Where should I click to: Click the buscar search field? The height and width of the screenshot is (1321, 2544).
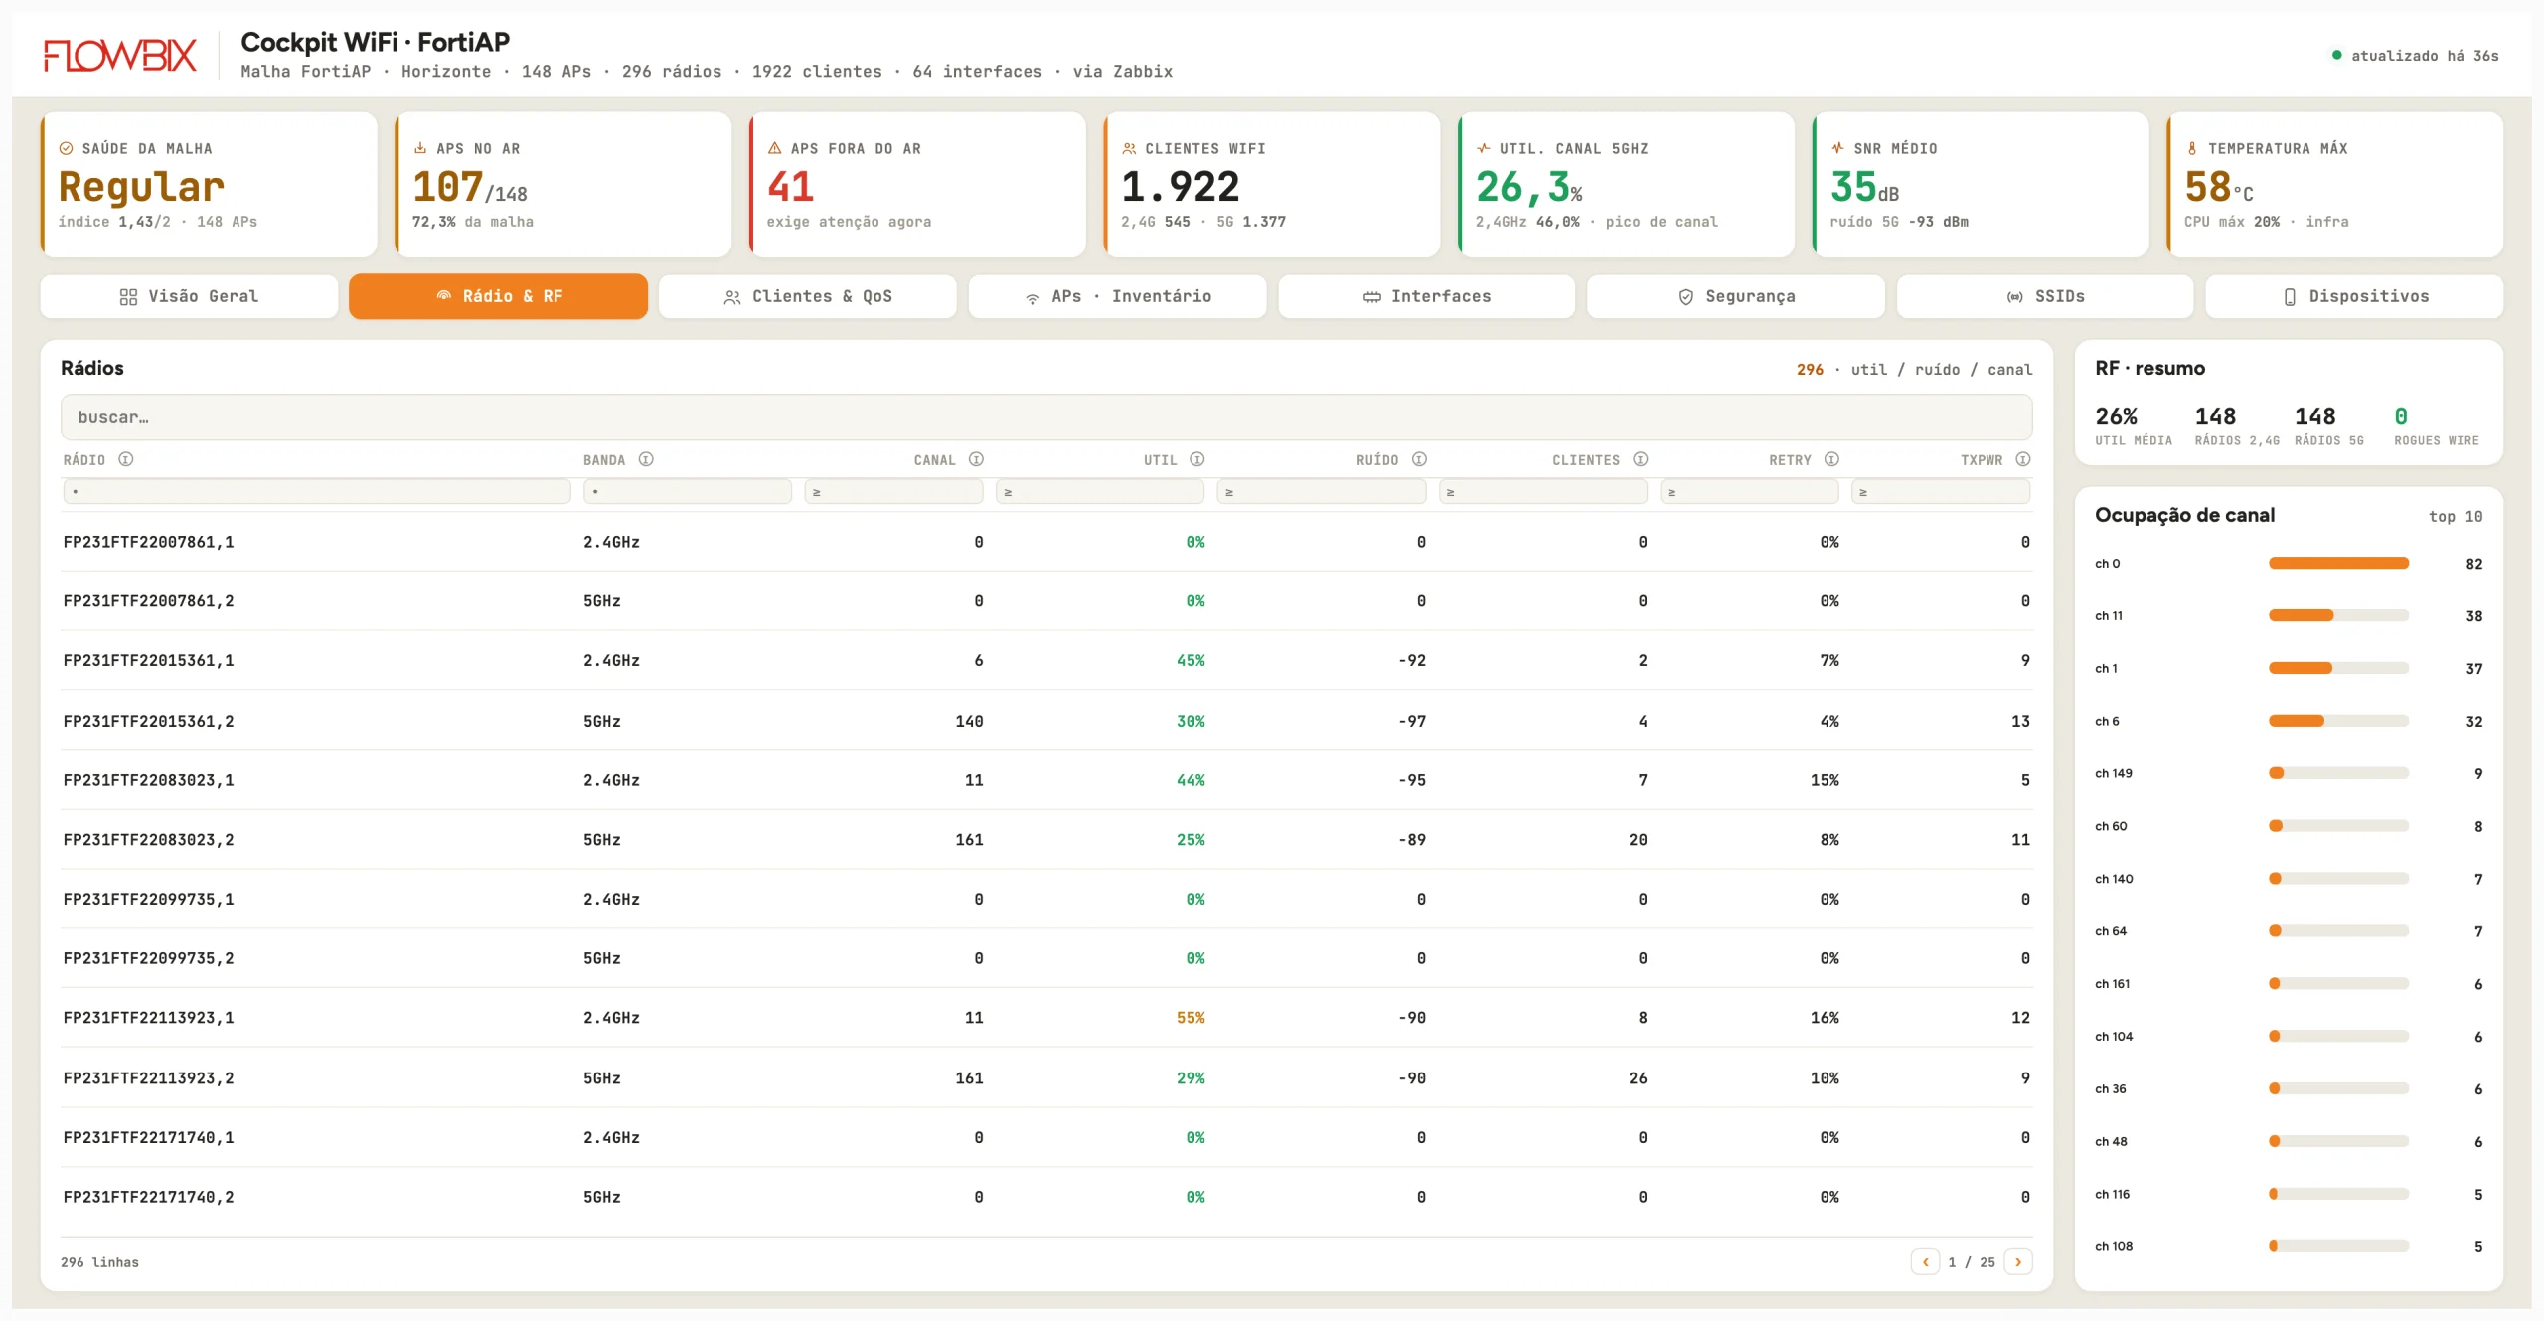1046,417
